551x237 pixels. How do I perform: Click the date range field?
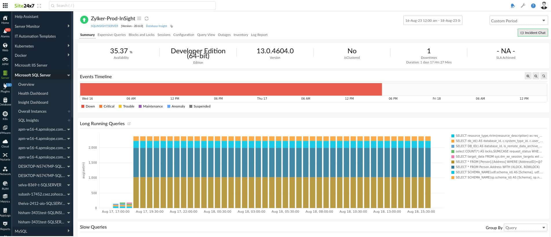click(433, 21)
